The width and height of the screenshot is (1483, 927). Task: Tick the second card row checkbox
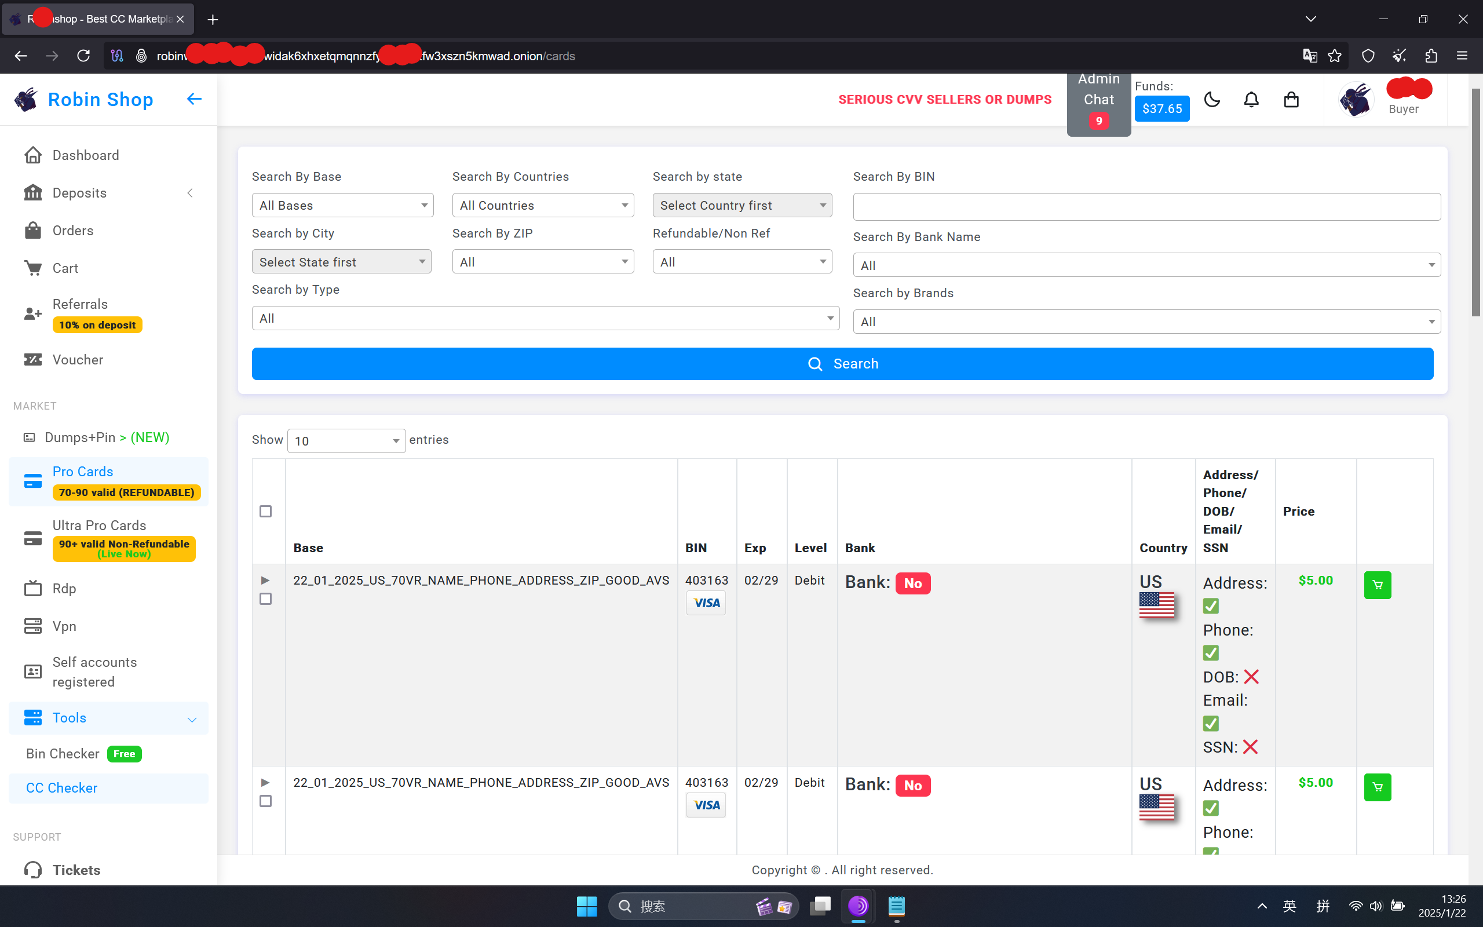tap(265, 801)
